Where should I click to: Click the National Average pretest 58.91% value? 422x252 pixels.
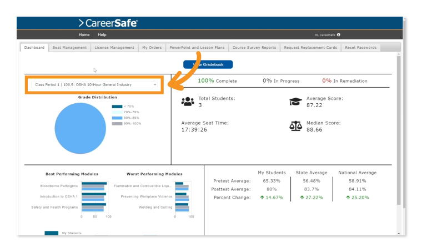358,181
